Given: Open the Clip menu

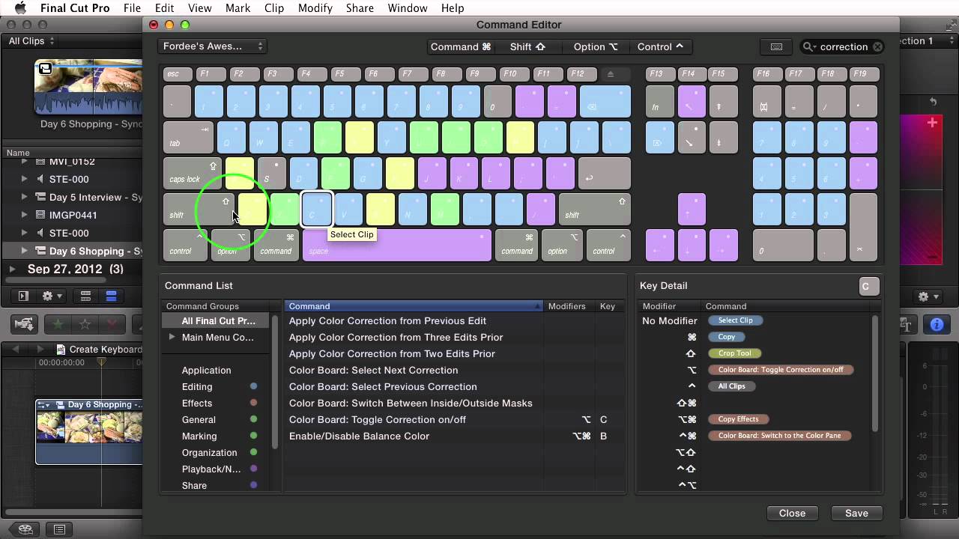Looking at the screenshot, I should (x=274, y=8).
